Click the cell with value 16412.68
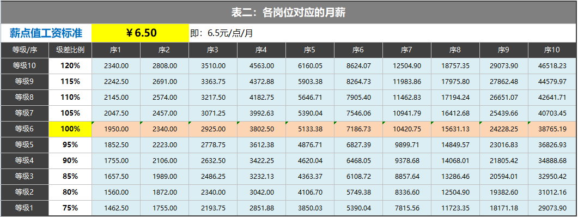Screen dimensions: 578x217 click(x=455, y=113)
